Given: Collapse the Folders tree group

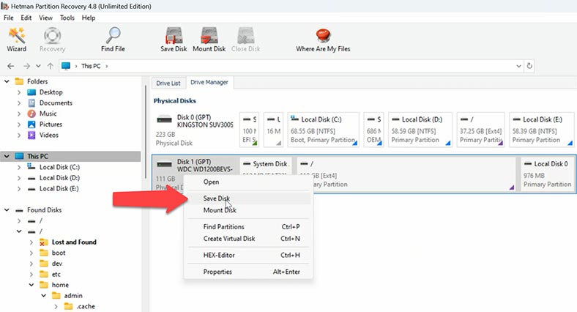Looking at the screenshot, I should (x=7, y=81).
